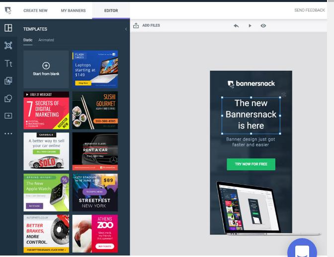Choose the Athens Zoo template

[x=95, y=234]
